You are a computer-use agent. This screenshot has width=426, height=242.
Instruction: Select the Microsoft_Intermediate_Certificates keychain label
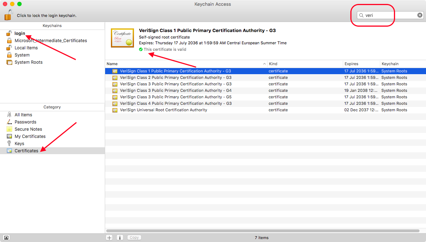(51, 40)
